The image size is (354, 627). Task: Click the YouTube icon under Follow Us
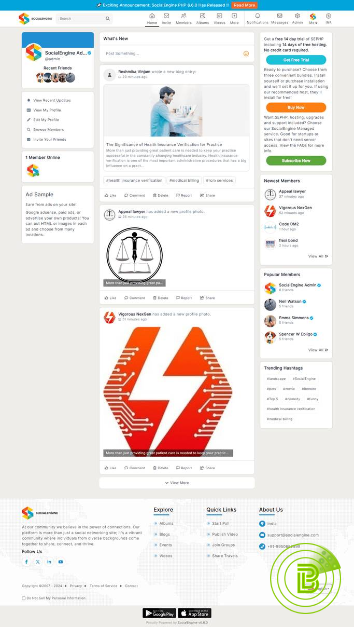61,562
